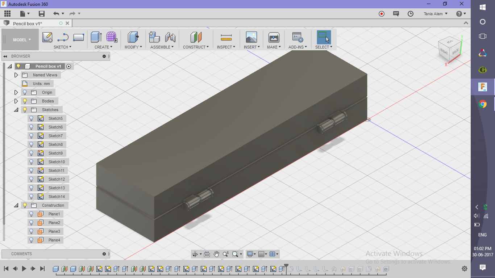
Task: Click the Press Pull modify icon
Action: point(133,37)
